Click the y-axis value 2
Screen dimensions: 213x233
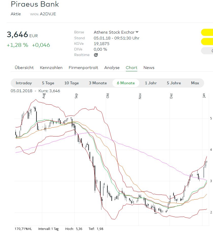(211, 212)
